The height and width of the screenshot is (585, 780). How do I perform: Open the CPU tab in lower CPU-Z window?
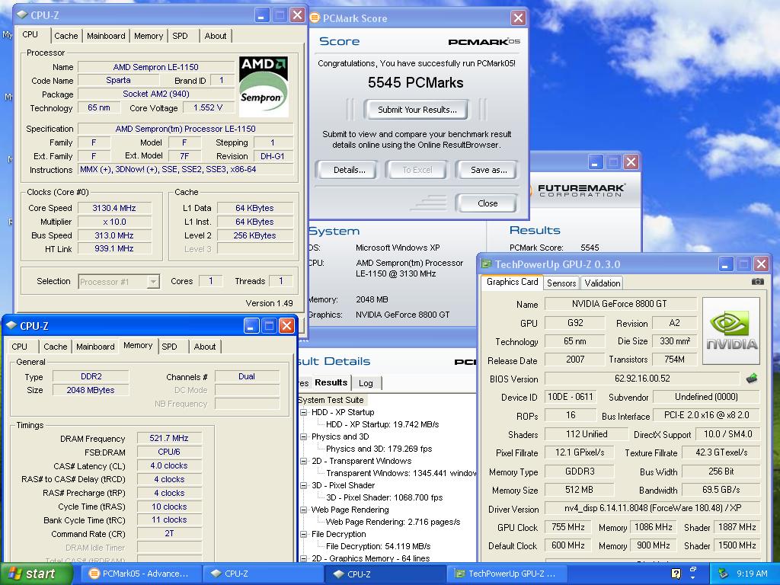19,347
